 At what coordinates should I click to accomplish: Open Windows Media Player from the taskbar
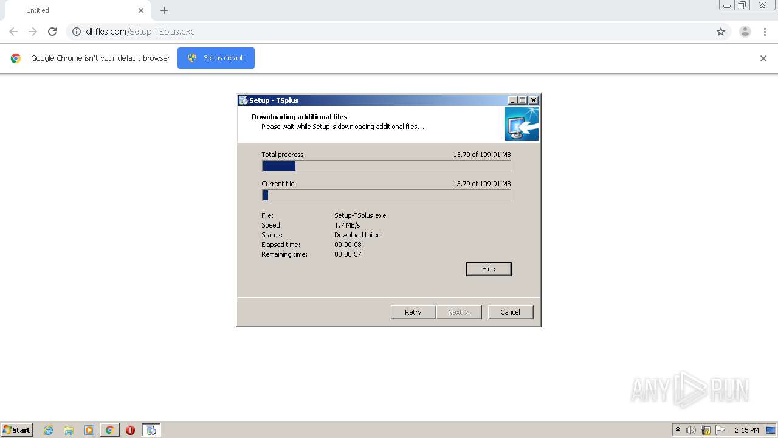point(89,430)
